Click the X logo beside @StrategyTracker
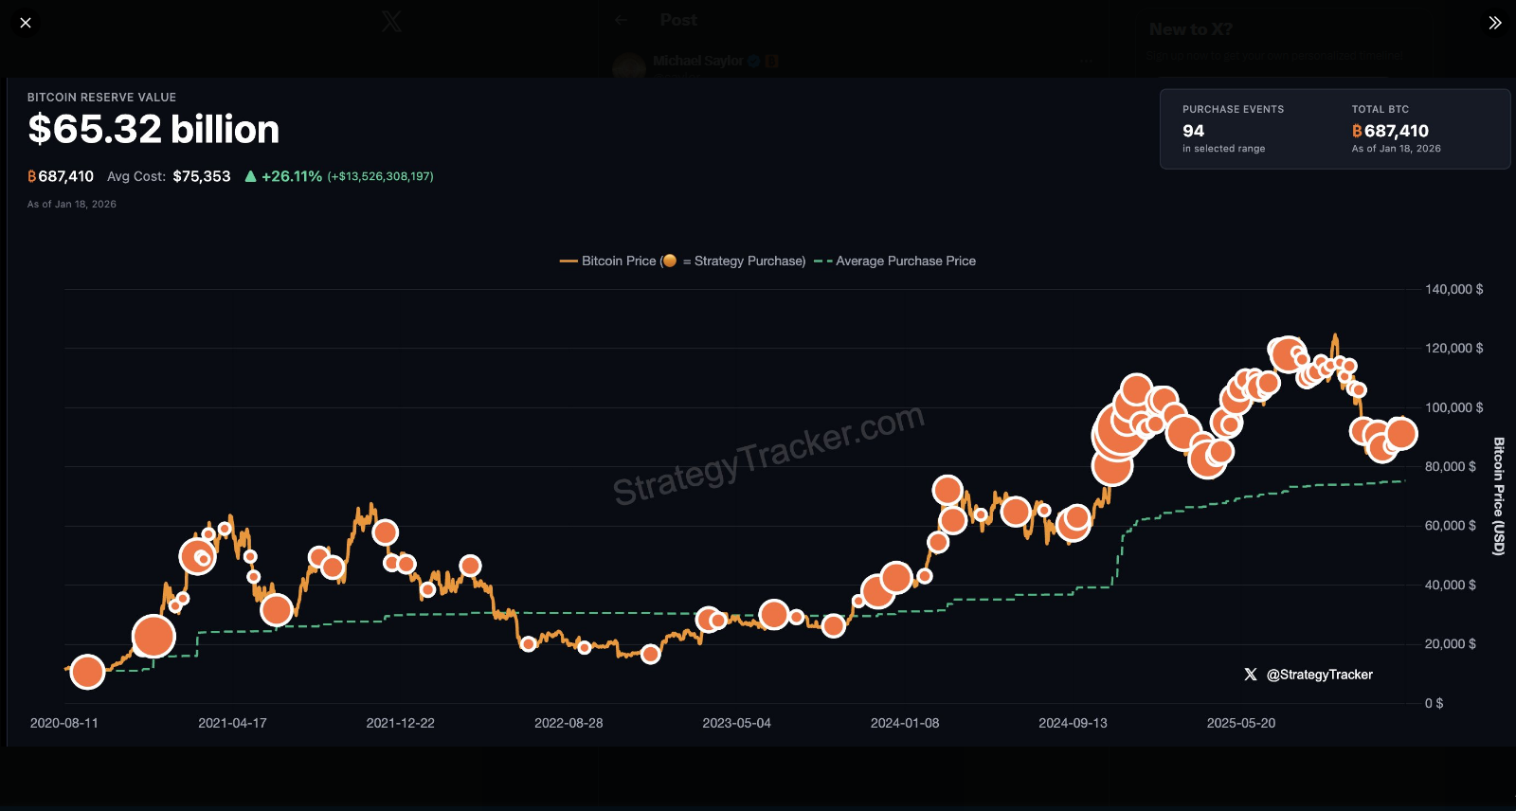 coord(1251,675)
